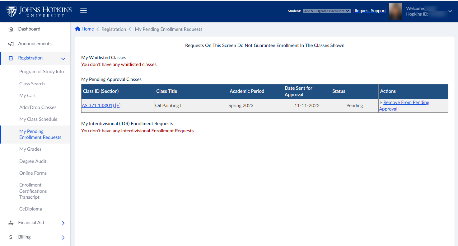458x246 pixels.
Task: Click the Billing dollar sign icon
Action: [x=11, y=237]
